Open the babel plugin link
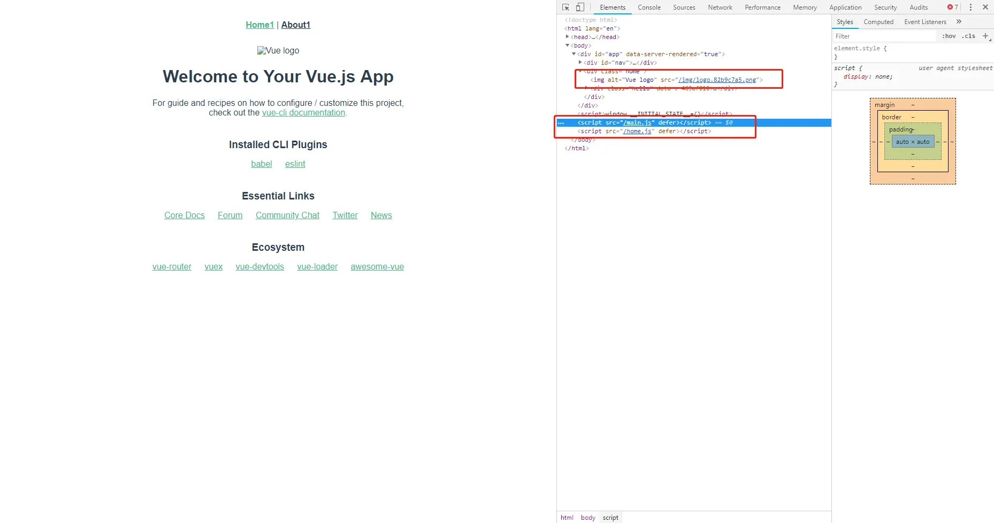The image size is (994, 523). coord(262,164)
